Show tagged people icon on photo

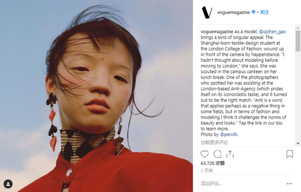click(x=8, y=184)
